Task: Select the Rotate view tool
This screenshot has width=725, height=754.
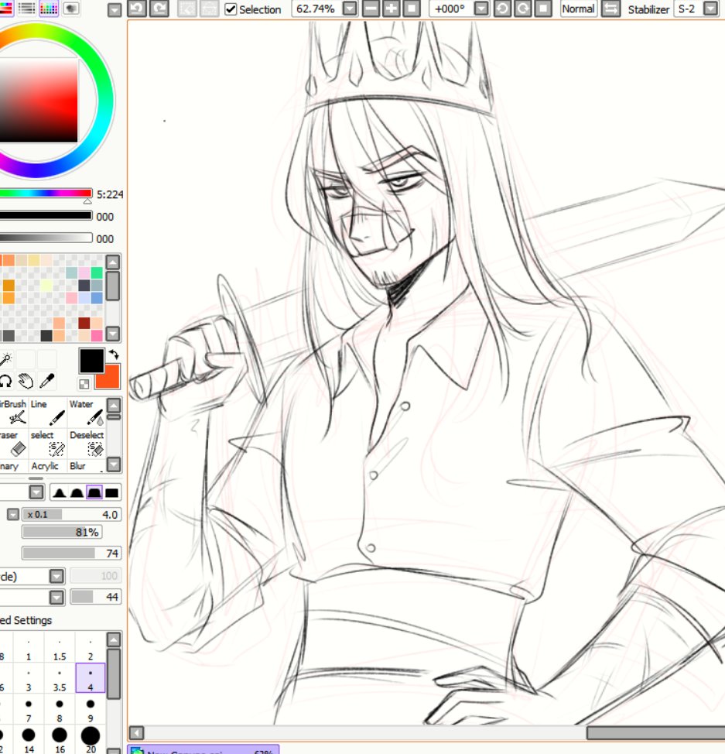Action: click(5, 382)
